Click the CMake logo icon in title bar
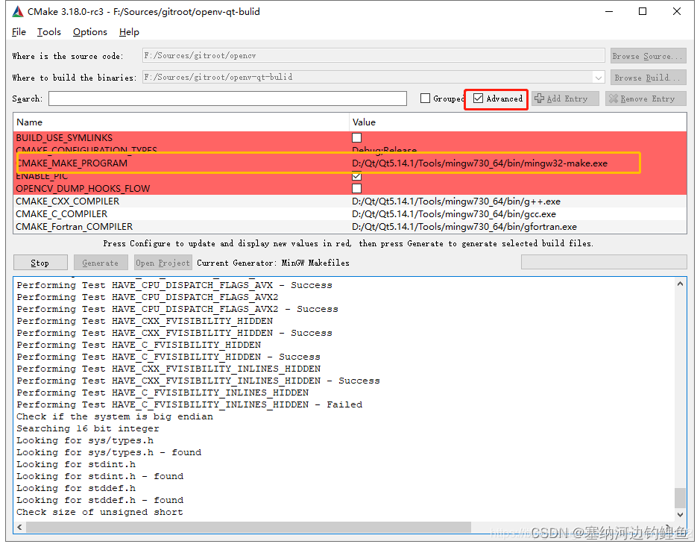This screenshot has width=700, height=547. pyautogui.click(x=17, y=12)
